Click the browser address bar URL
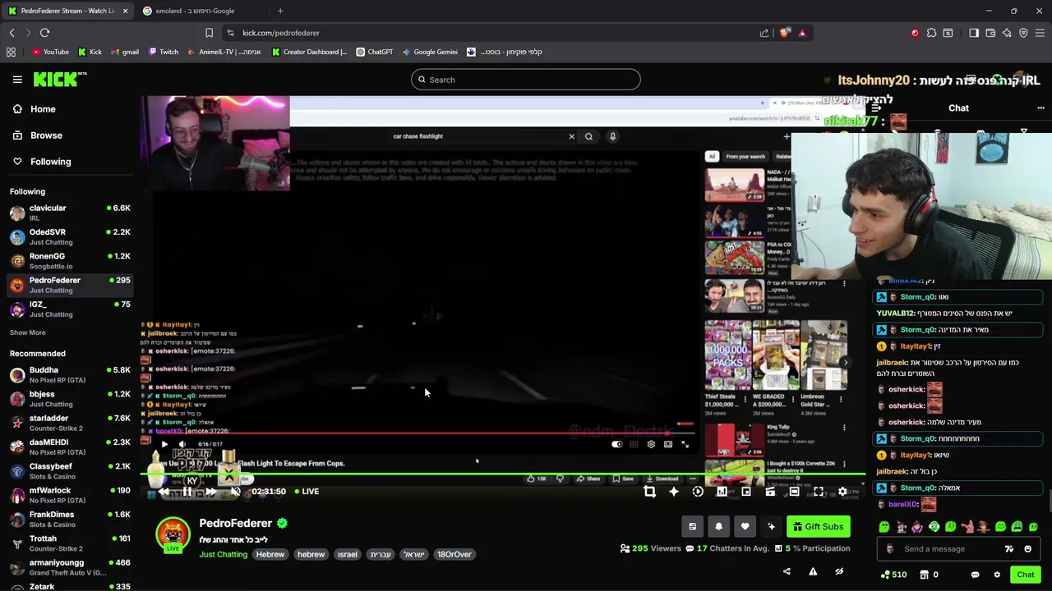 pyautogui.click(x=281, y=33)
